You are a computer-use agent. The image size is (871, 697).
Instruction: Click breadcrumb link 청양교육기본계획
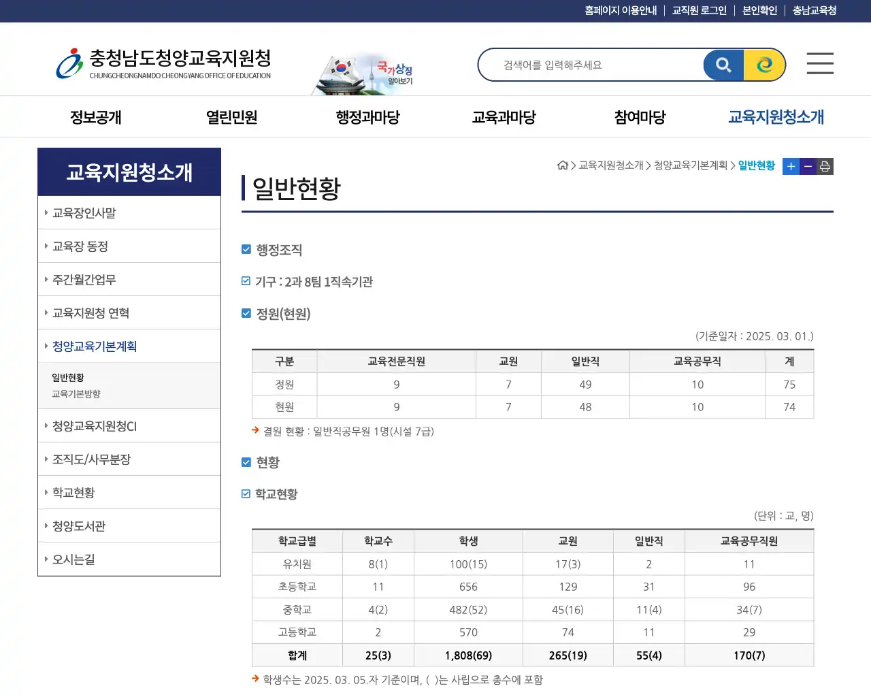(691, 165)
